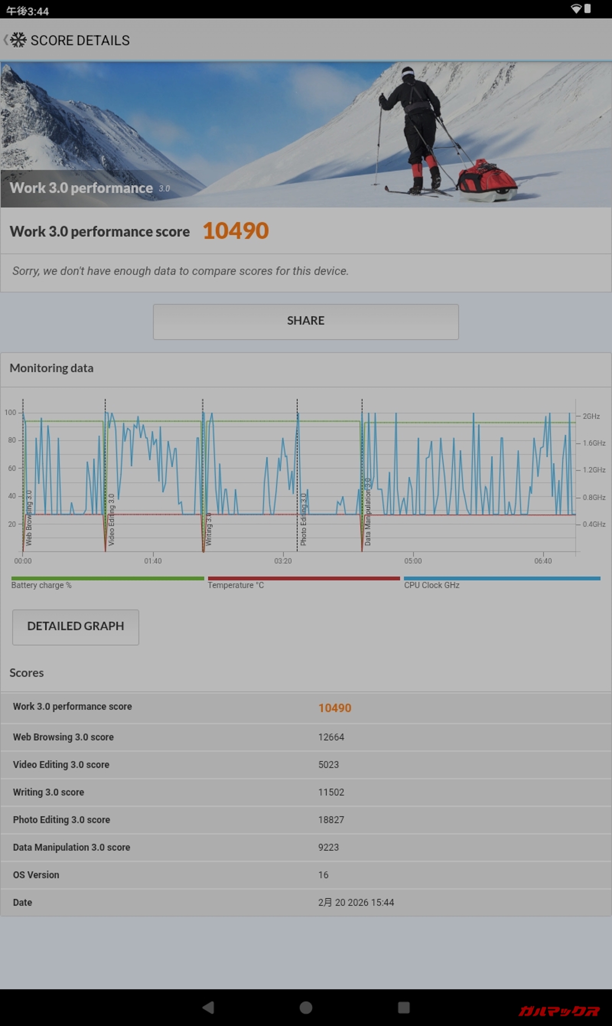Screen dimensions: 612x1026
Task: Tap the Wi-Fi status icon
Action: point(576,9)
